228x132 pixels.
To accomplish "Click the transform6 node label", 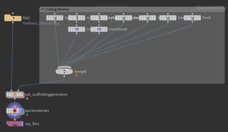I will (118, 29).
